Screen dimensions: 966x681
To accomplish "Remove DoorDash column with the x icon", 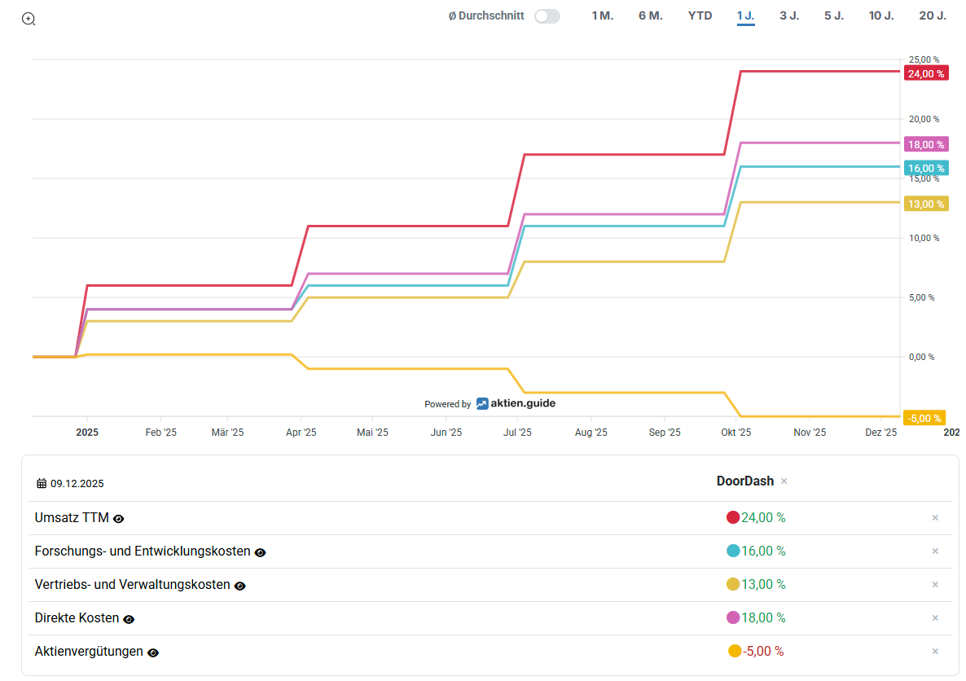I will point(784,481).
